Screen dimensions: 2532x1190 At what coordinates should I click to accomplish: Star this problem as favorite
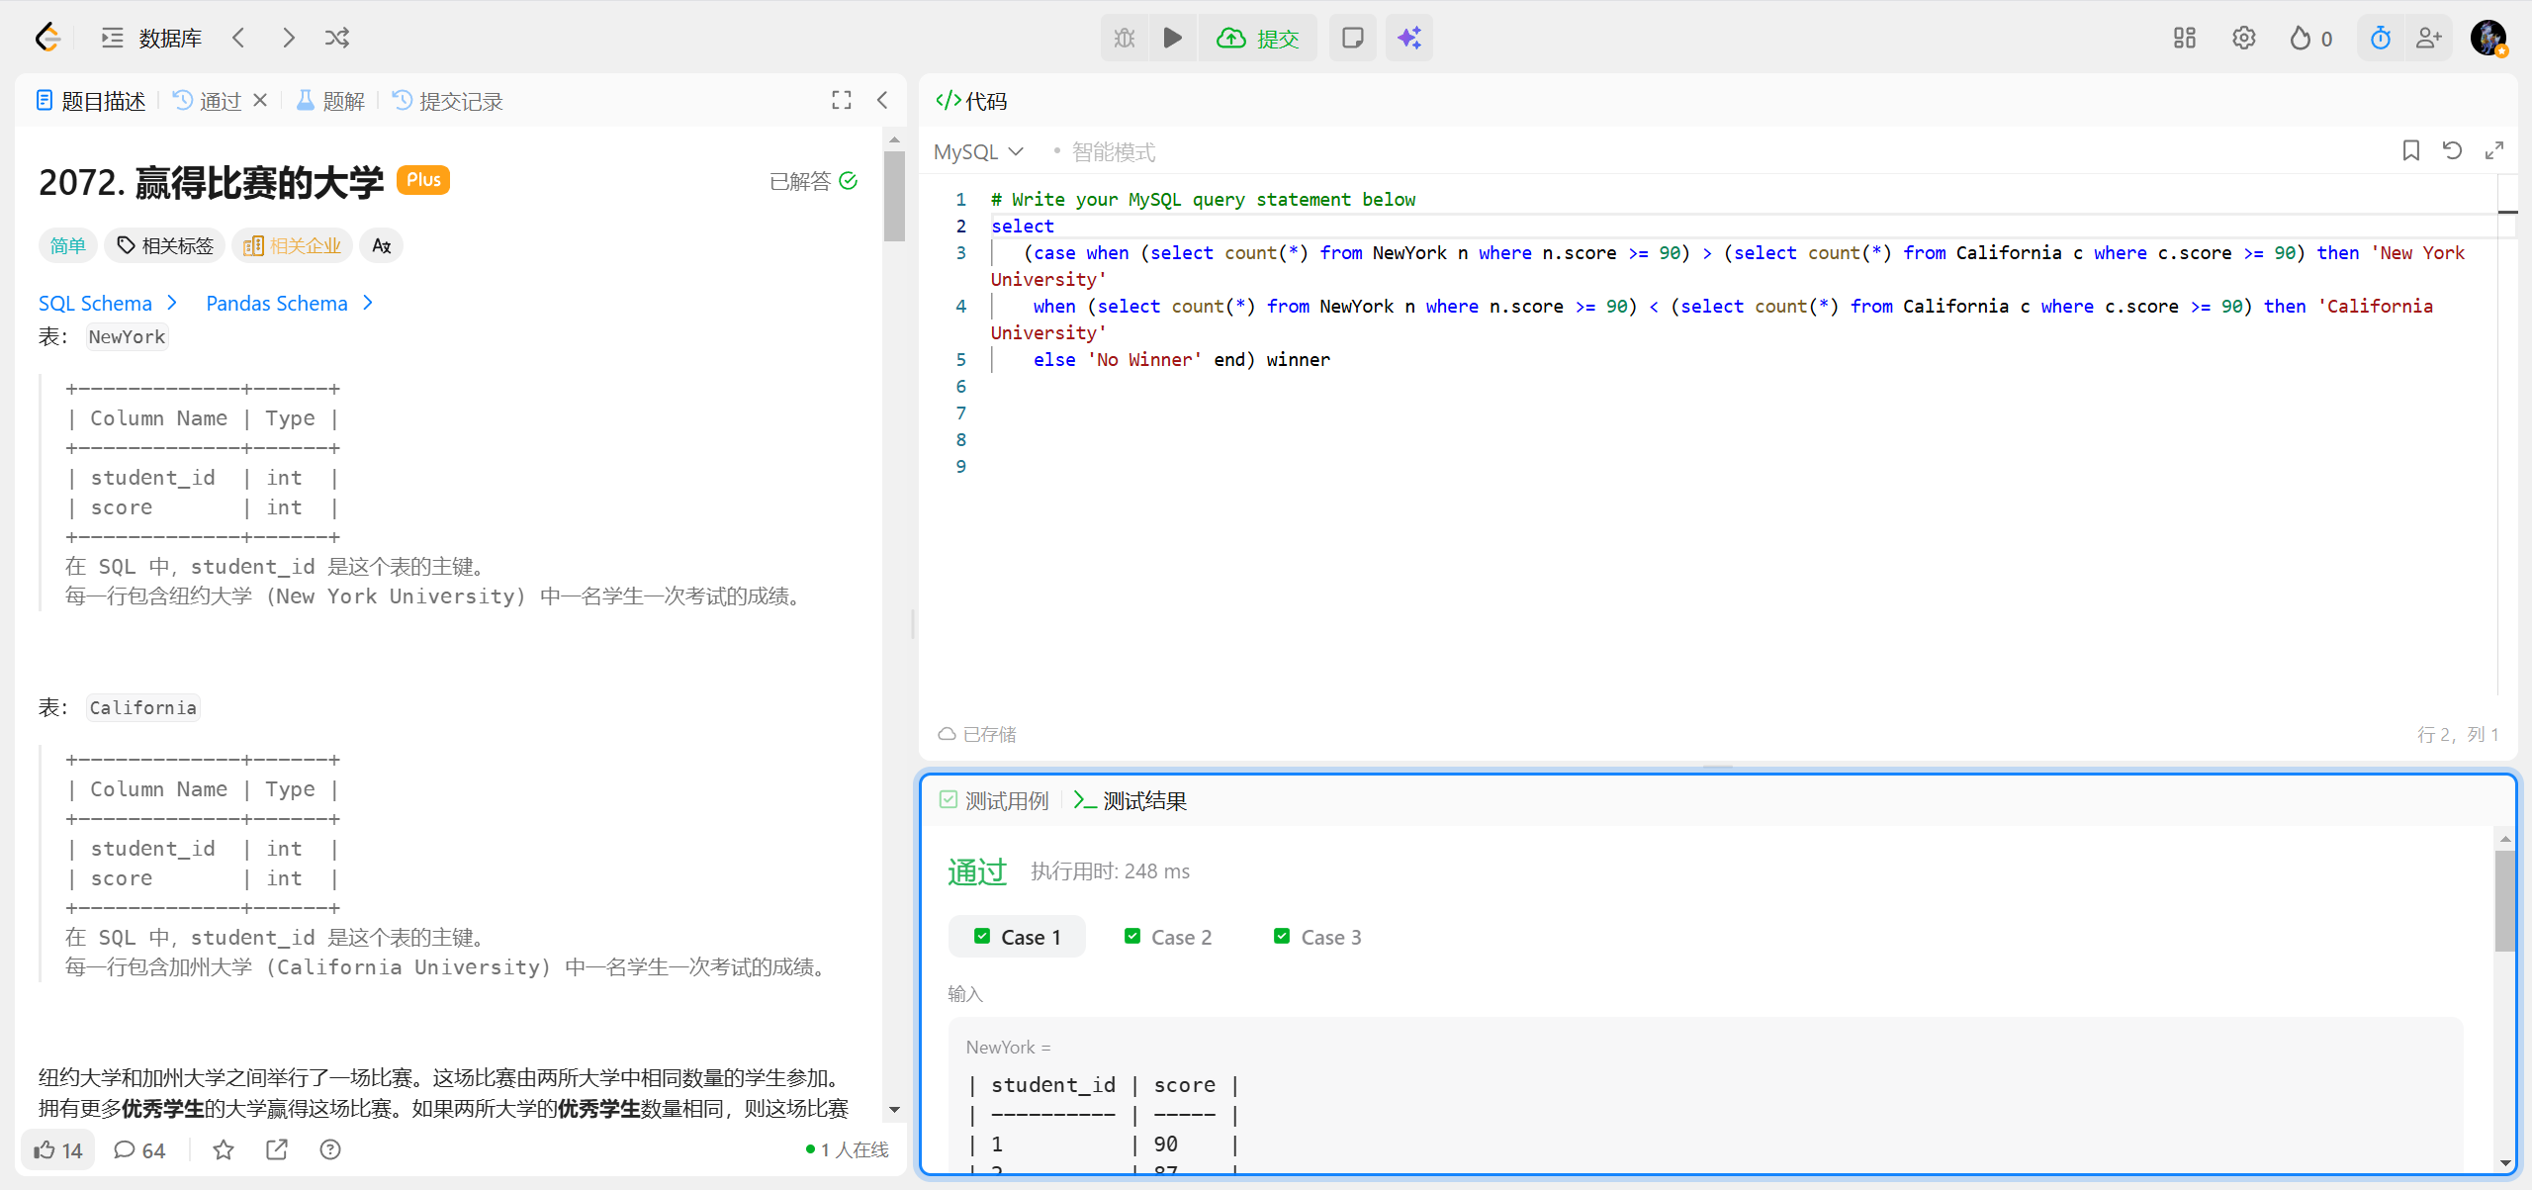click(x=224, y=1149)
